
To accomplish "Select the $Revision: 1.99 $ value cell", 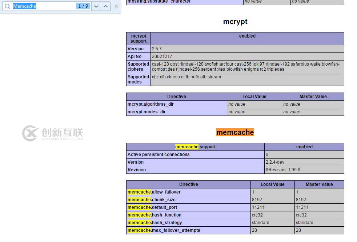I will [x=283, y=170].
